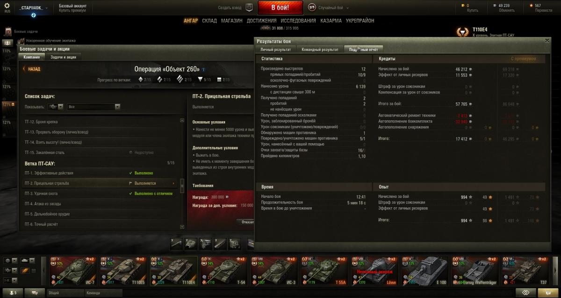The image size is (561, 298).
Task: Click the tank destroyer branch 5/15 icon
Action: 201,80
